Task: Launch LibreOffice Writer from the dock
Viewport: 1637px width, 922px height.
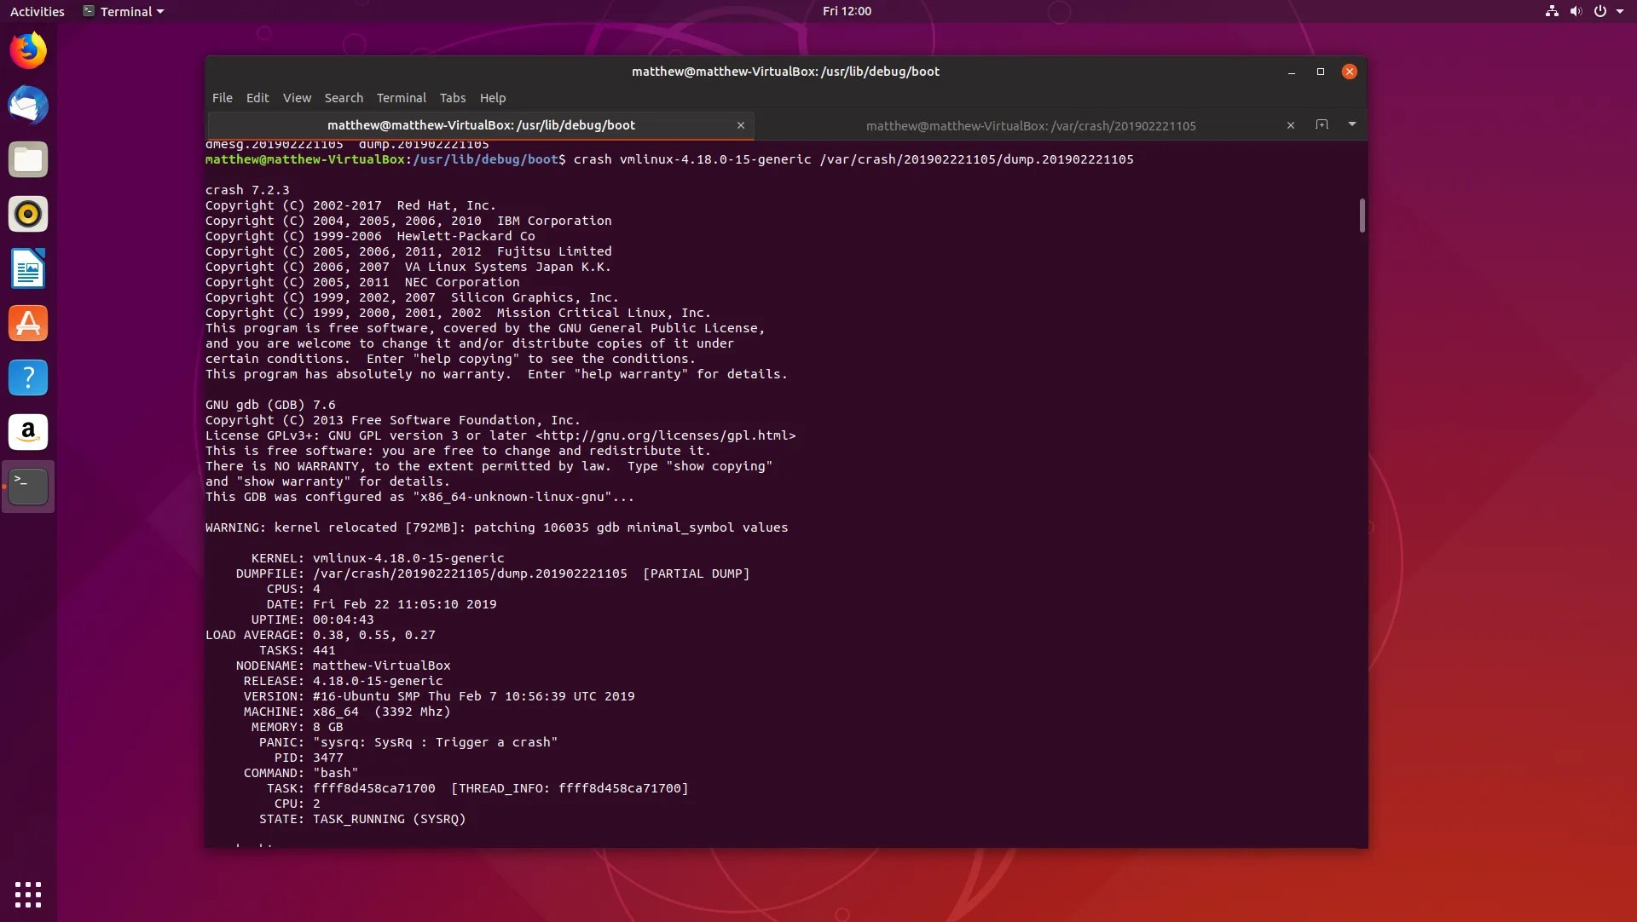Action: point(28,269)
